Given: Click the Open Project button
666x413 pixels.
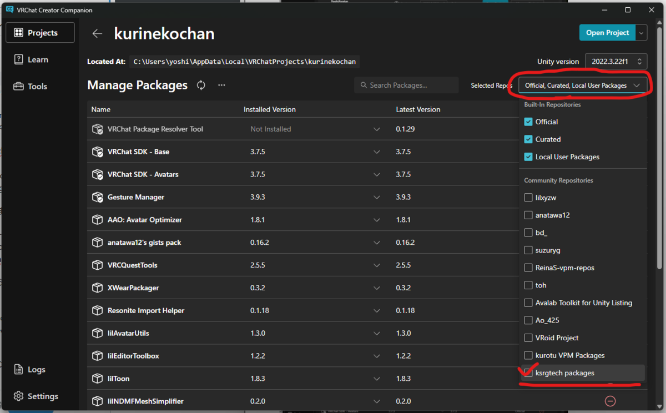Looking at the screenshot, I should [607, 33].
